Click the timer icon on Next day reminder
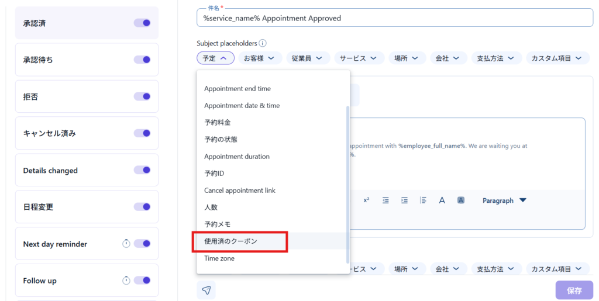Image resolution: width=599 pixels, height=301 pixels. [126, 244]
